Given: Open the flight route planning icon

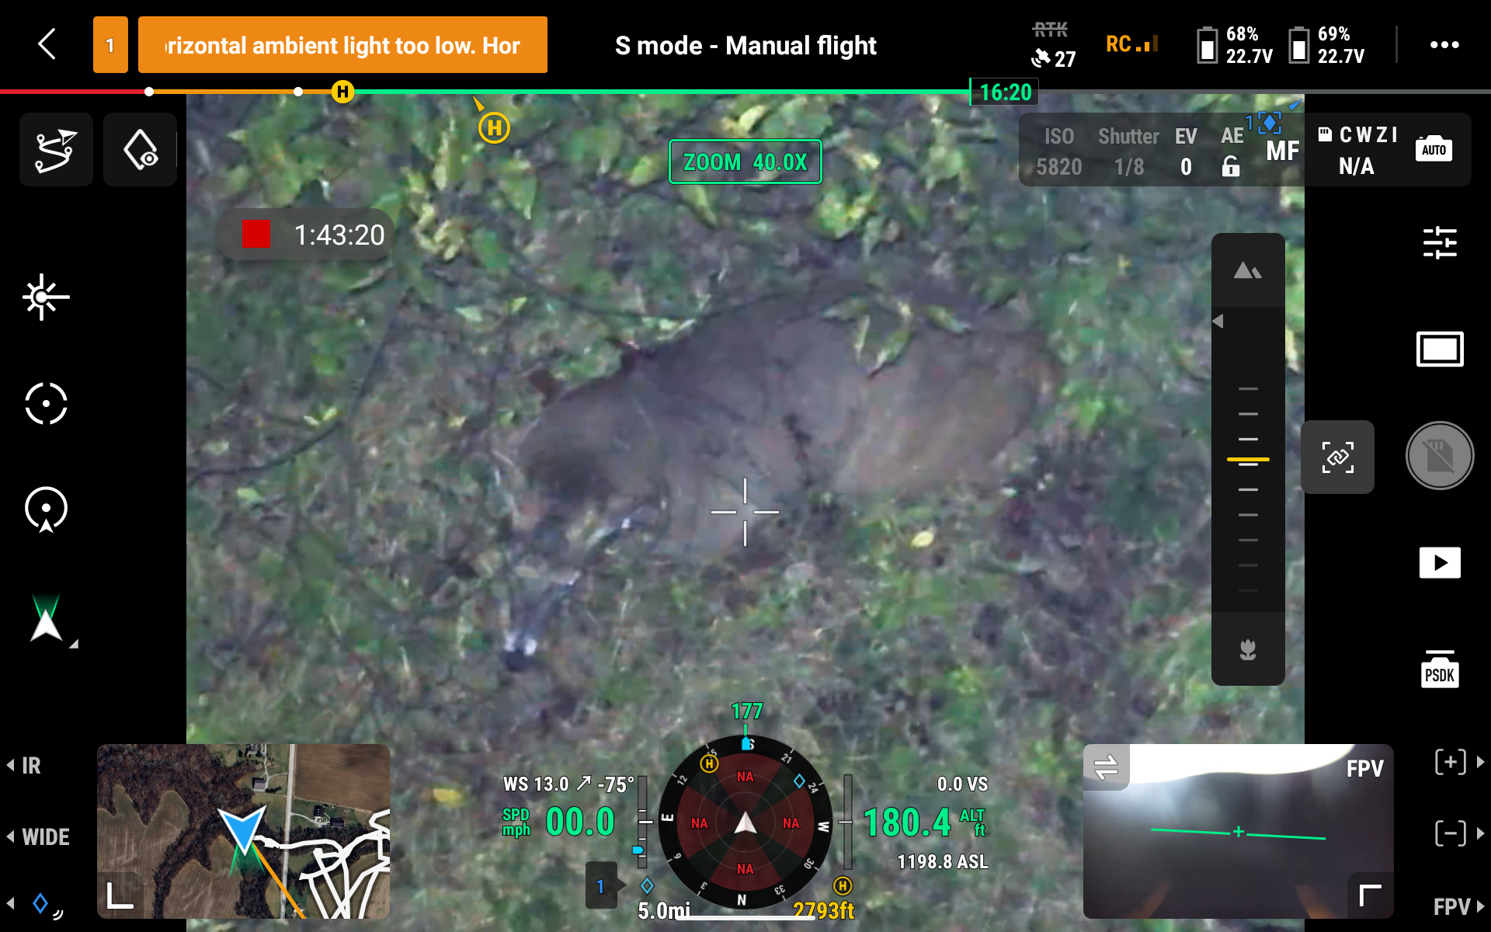Looking at the screenshot, I should click(x=56, y=150).
